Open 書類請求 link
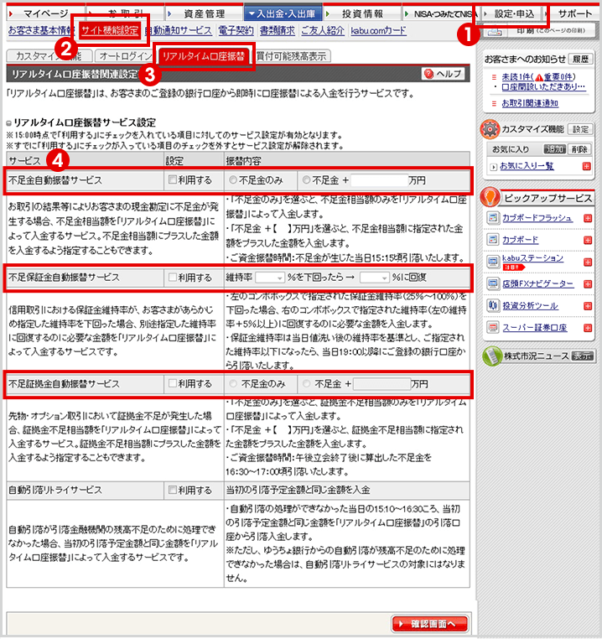The height and width of the screenshot is (639, 602). (278, 30)
